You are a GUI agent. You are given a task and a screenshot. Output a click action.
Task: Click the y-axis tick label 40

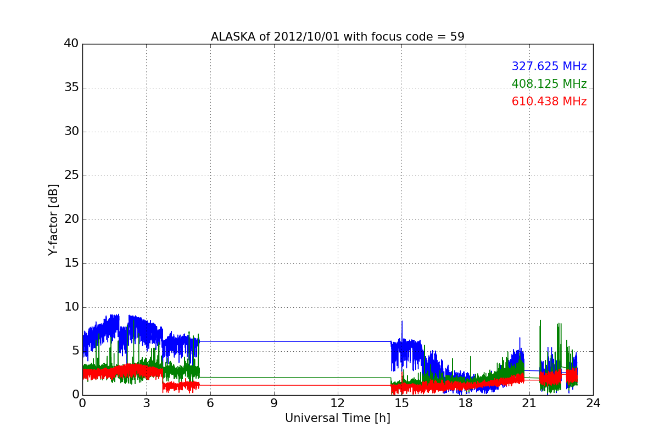tap(71, 44)
